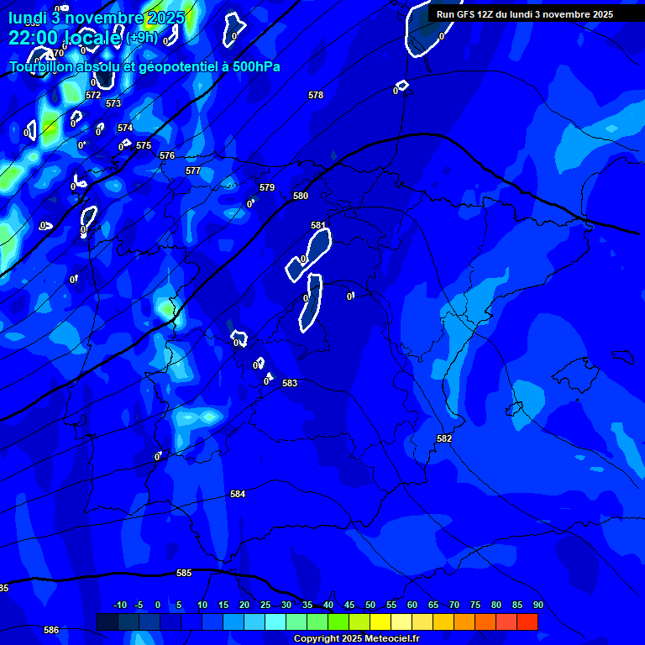
Task: Click the 584 geopotential contour label
Action: click(x=238, y=495)
